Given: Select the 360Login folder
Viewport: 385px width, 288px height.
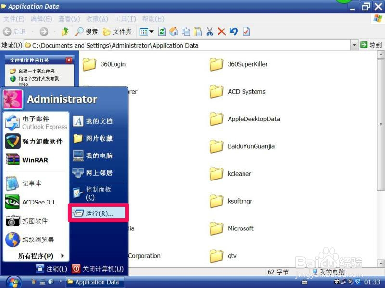Looking at the screenshot, I should pyautogui.click(x=104, y=64).
